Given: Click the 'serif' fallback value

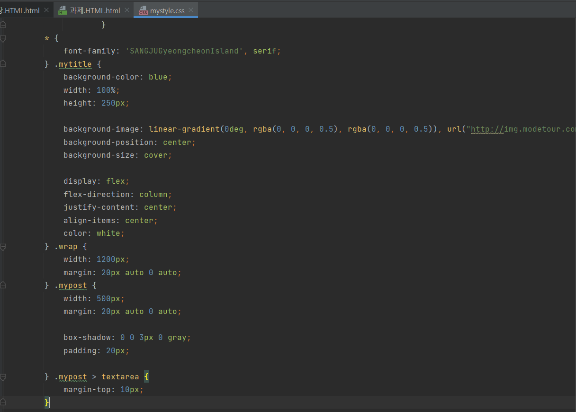Looking at the screenshot, I should click(x=265, y=51).
